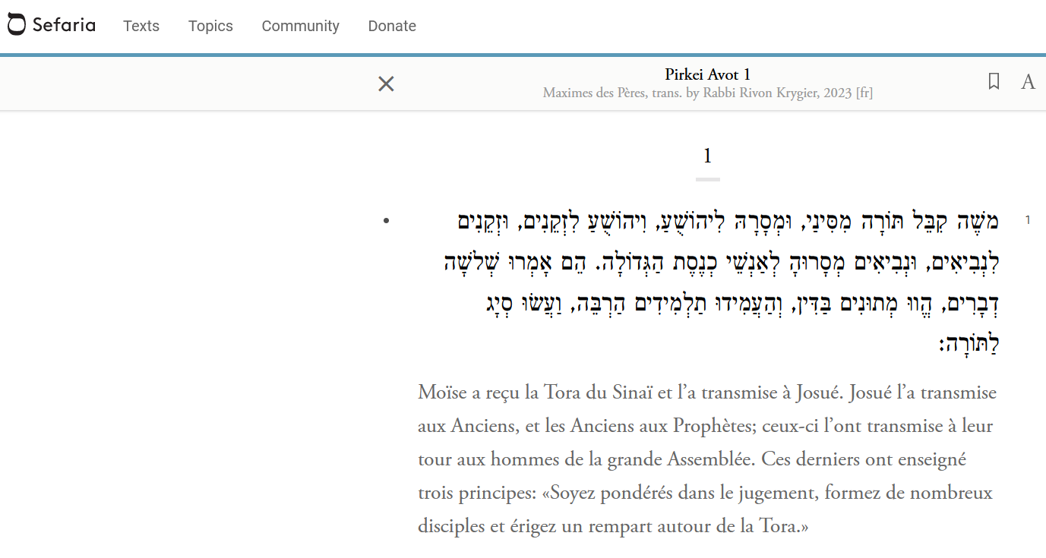Image resolution: width=1046 pixels, height=558 pixels.
Task: Go to the Topics page
Action: click(x=210, y=26)
